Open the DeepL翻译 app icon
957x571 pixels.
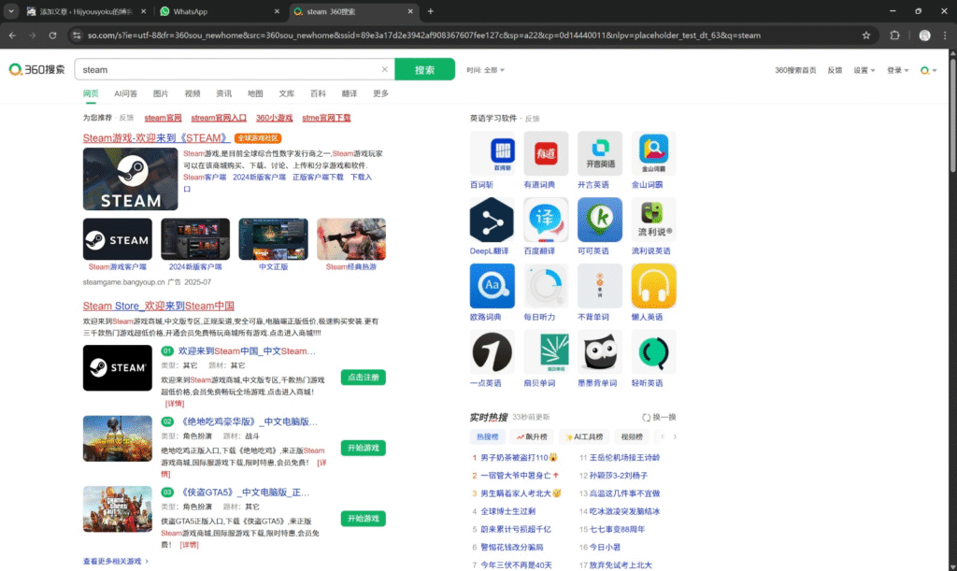click(492, 220)
